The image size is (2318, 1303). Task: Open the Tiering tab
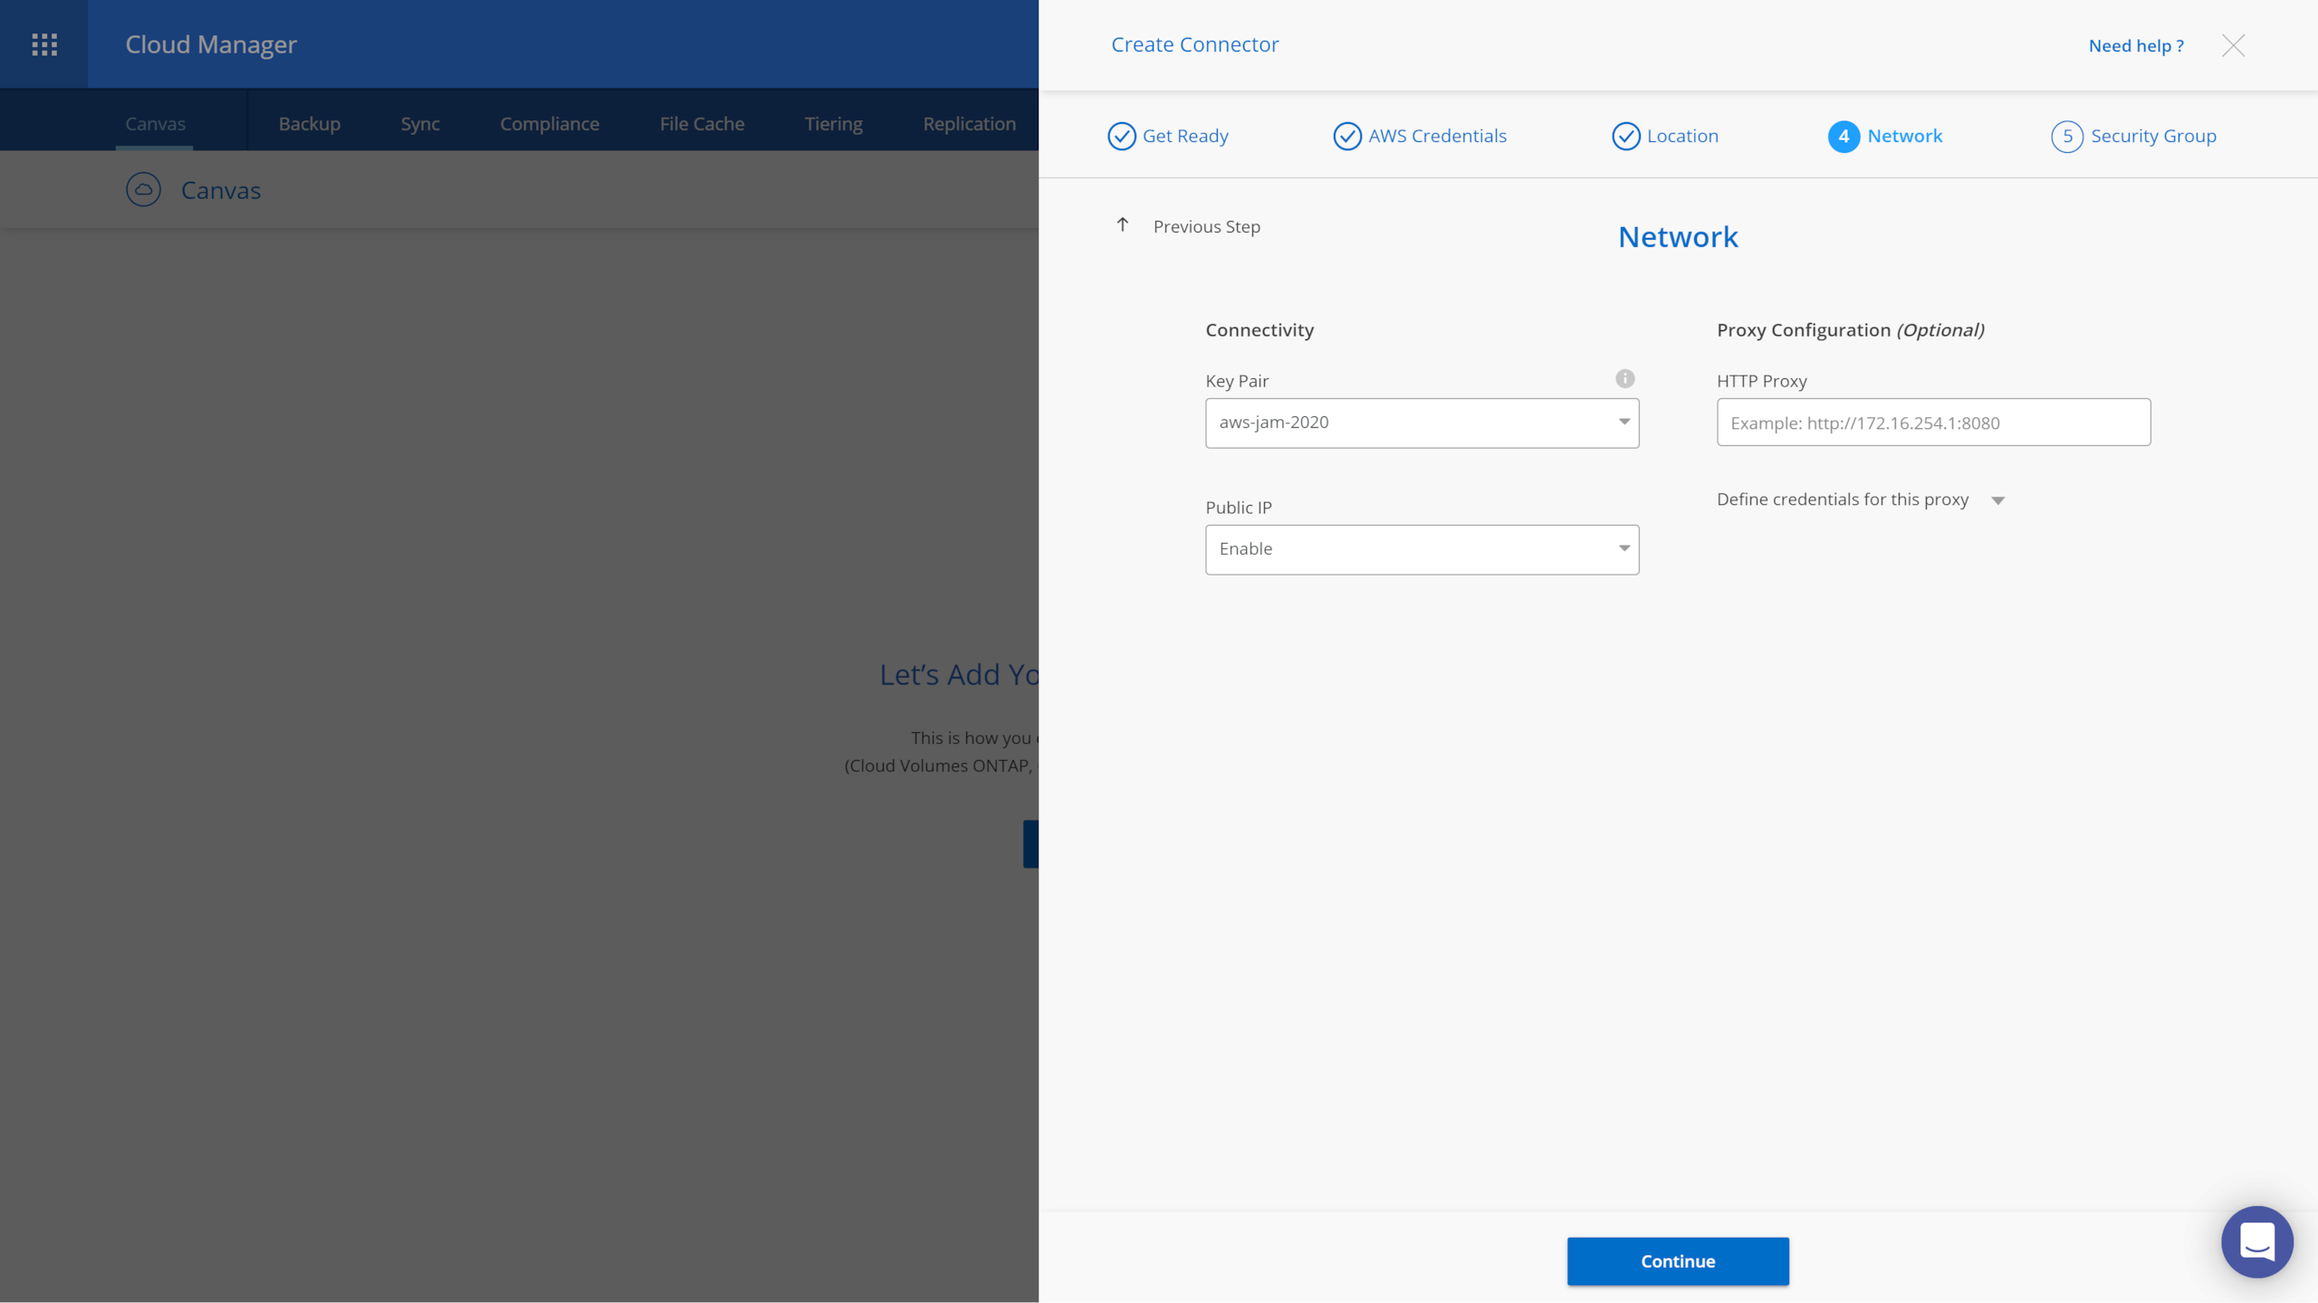tap(833, 124)
